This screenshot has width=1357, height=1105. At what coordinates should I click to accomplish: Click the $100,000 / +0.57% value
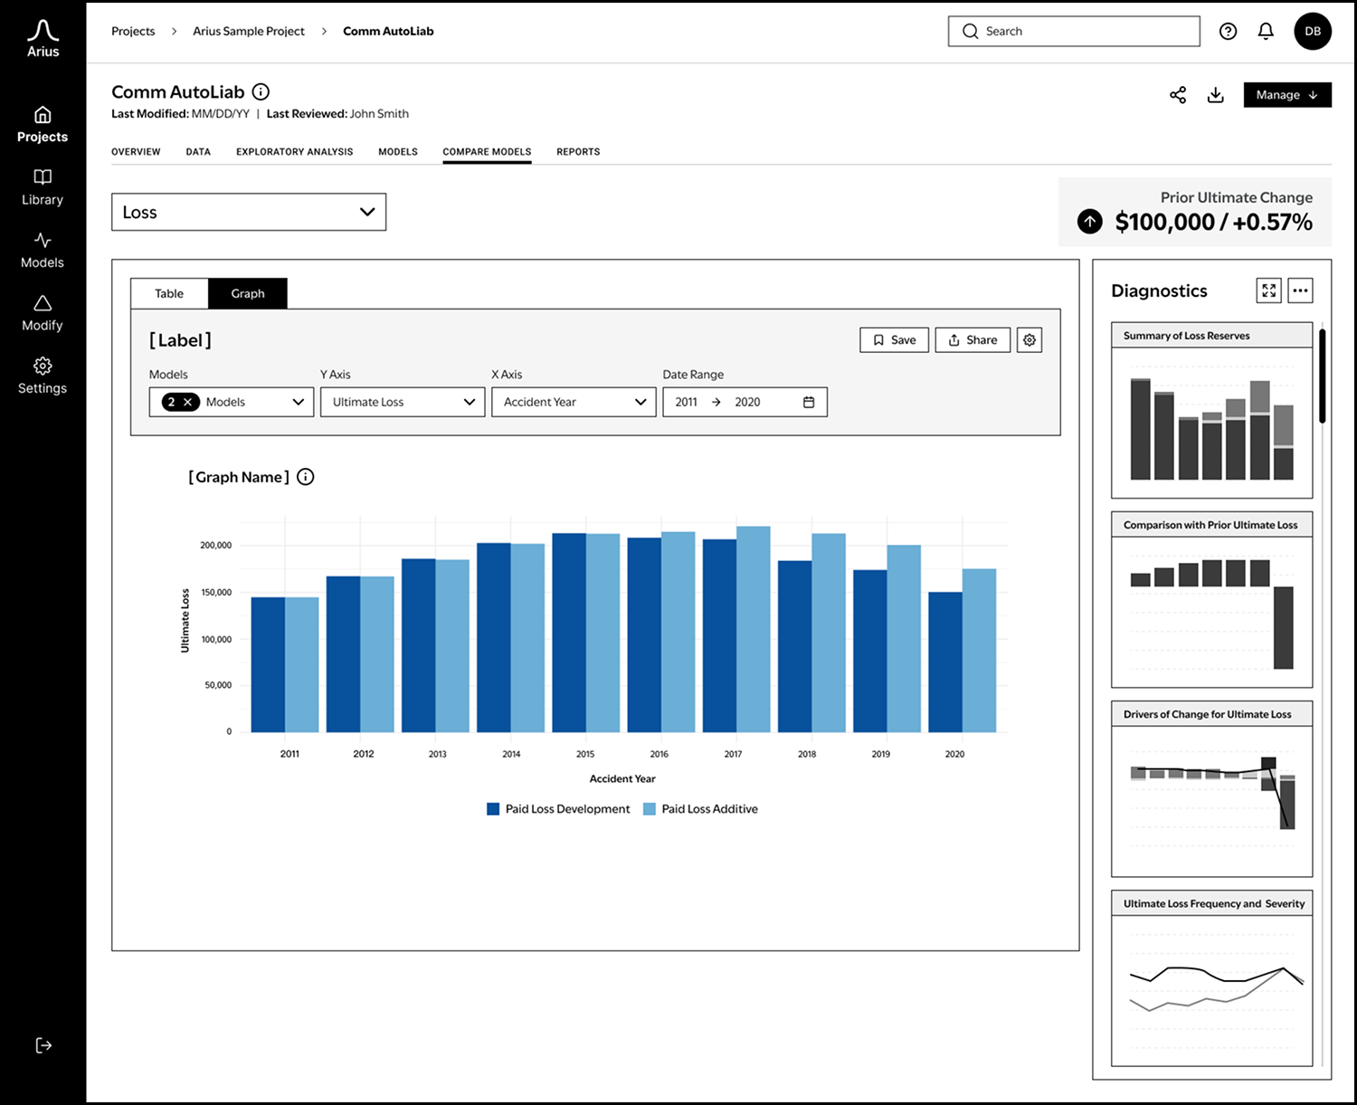pos(1213,223)
